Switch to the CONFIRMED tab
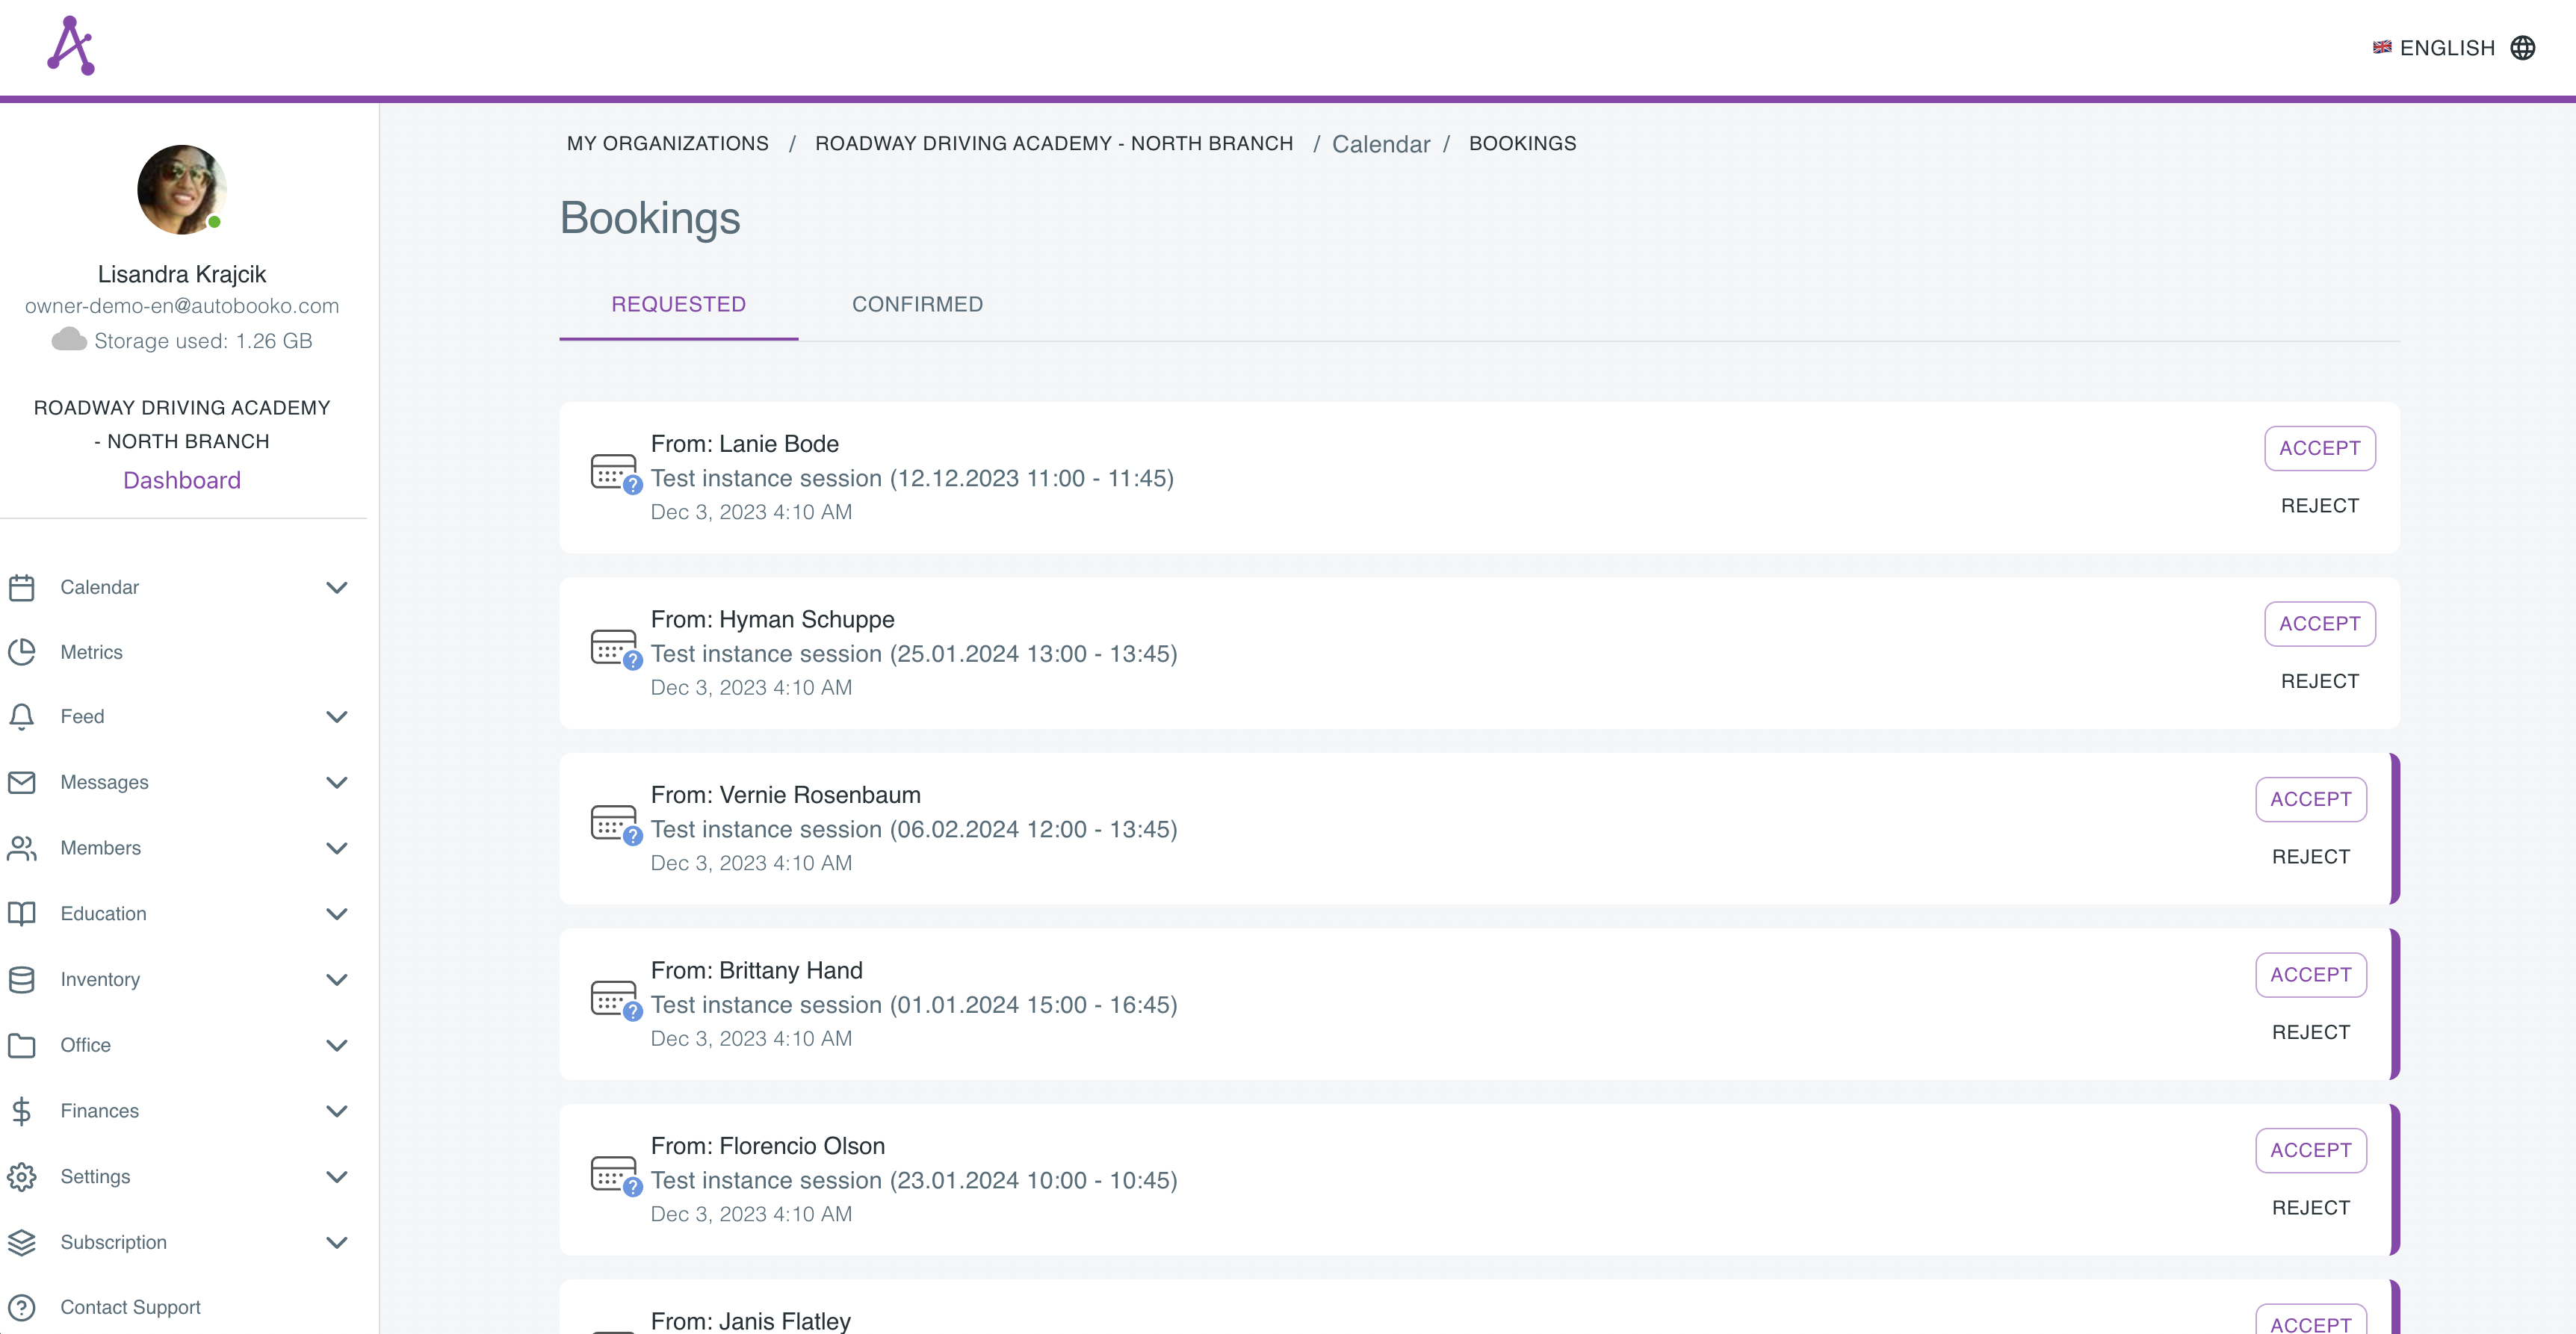The image size is (2576, 1334). point(917,304)
